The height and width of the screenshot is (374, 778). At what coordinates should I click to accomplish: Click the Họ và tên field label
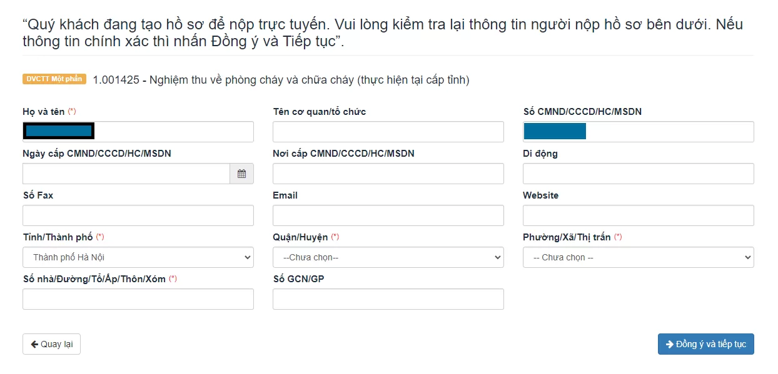coord(43,112)
